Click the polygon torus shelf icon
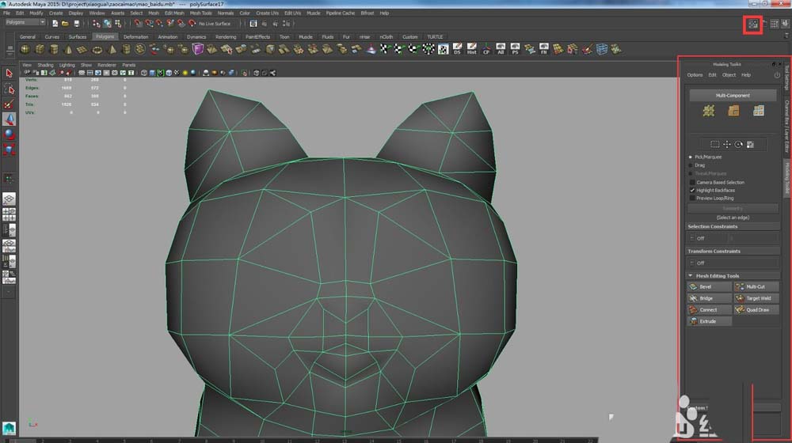The height and width of the screenshot is (443, 792). click(x=97, y=49)
